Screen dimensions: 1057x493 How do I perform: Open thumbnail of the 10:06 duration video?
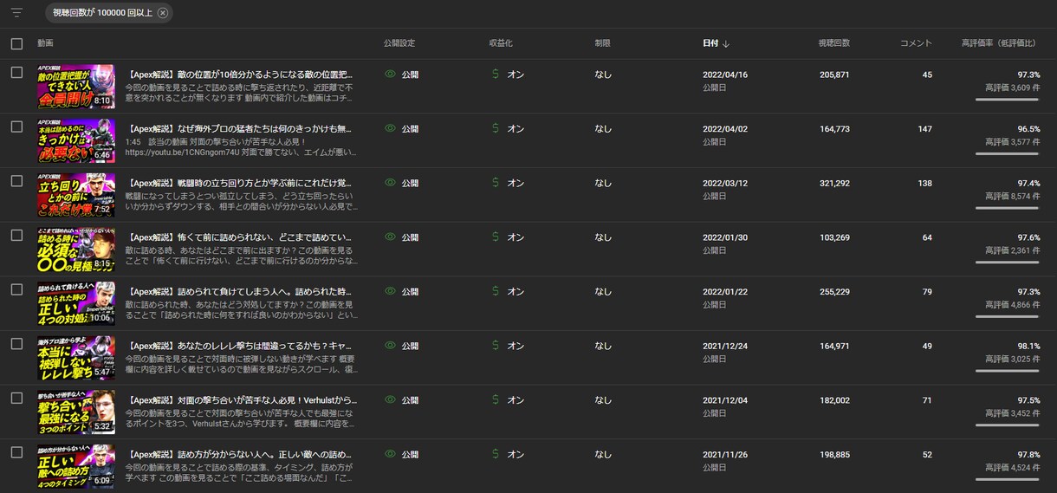click(x=76, y=303)
